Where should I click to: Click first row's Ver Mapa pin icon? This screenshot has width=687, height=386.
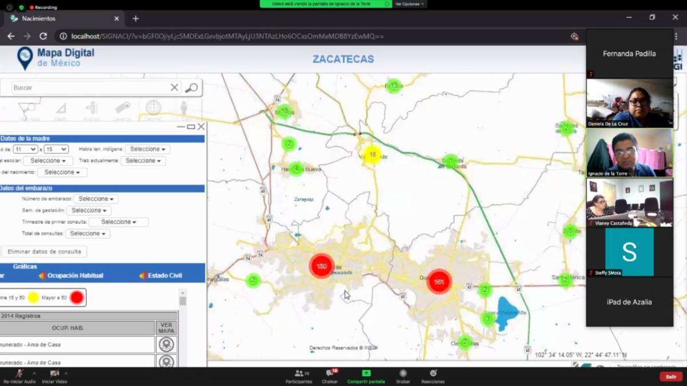[x=166, y=344]
